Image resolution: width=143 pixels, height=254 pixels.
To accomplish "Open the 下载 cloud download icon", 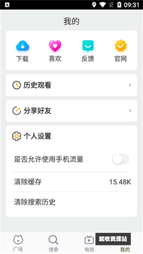I will [x=22, y=46].
